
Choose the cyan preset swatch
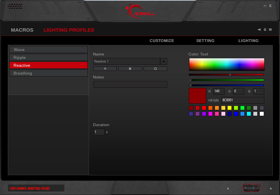[x=249, y=114]
